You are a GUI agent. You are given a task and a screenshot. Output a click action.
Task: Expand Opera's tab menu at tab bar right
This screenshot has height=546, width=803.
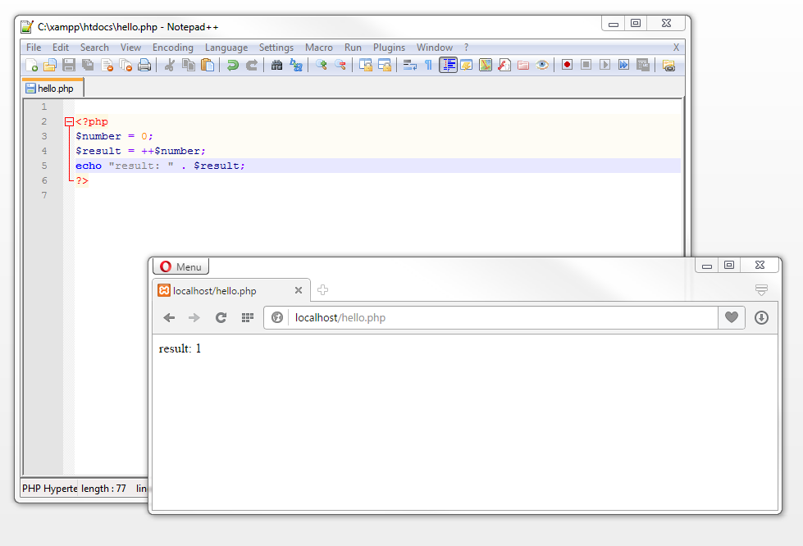pos(761,290)
